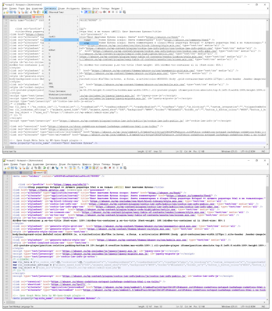Click Zoom Out icon in bottom window toolbar
Image resolution: width=272 pixels, height=311 pixels.
(x=65, y=168)
